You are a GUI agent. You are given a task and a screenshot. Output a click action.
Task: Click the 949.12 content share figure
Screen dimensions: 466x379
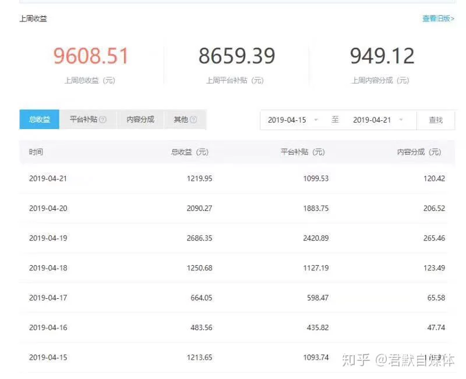coord(382,55)
